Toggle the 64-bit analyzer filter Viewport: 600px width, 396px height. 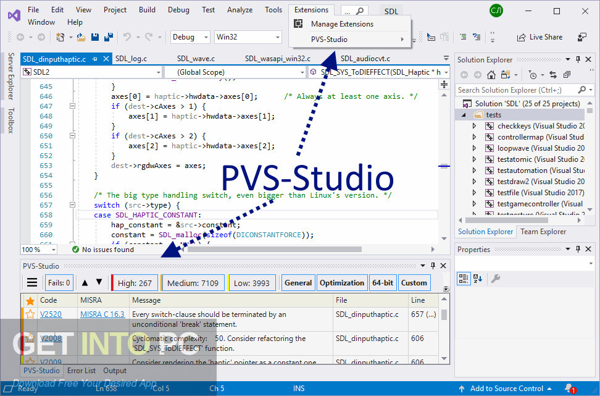point(383,283)
